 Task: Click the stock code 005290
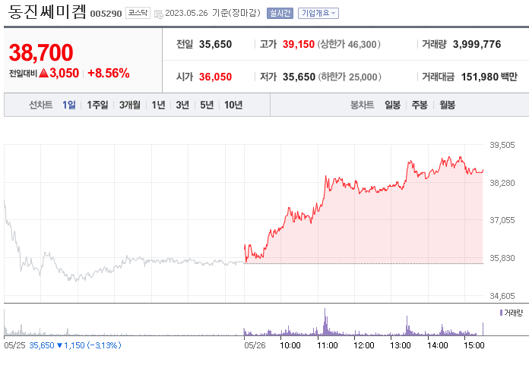point(106,14)
